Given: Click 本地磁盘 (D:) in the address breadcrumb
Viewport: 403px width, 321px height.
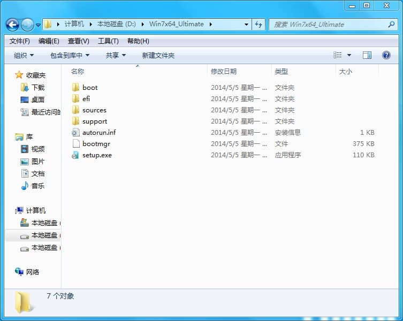Looking at the screenshot, I should point(117,24).
